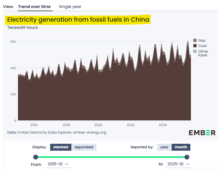Click the highlighted chart title
Viewport: 218px width, 171px height.
pos(78,20)
